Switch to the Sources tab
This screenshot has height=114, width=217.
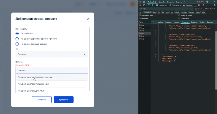pyautogui.click(x=179, y=2)
